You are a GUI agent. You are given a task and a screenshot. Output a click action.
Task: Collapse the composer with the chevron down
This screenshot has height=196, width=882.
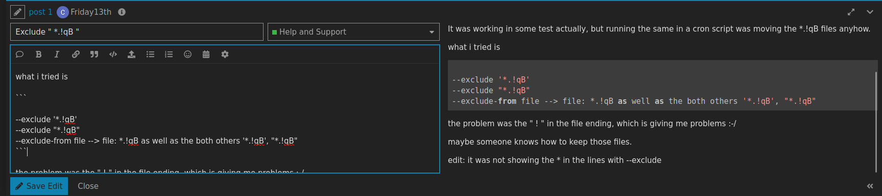(870, 12)
